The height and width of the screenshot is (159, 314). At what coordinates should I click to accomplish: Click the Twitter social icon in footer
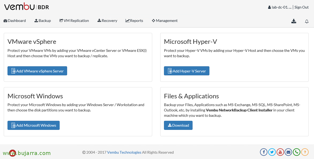[272, 152]
